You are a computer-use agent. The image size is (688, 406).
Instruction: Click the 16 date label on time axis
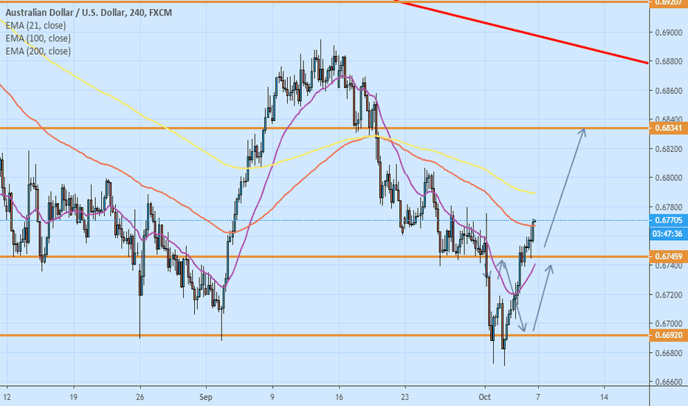tap(339, 397)
